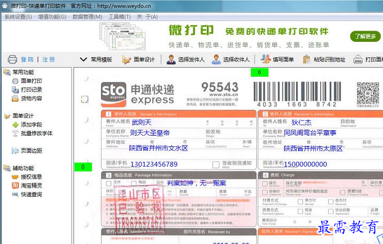Tick the 文件 checkbox in package information
Image resolution: width=383 pixels, height=244 pixels.
(109, 183)
